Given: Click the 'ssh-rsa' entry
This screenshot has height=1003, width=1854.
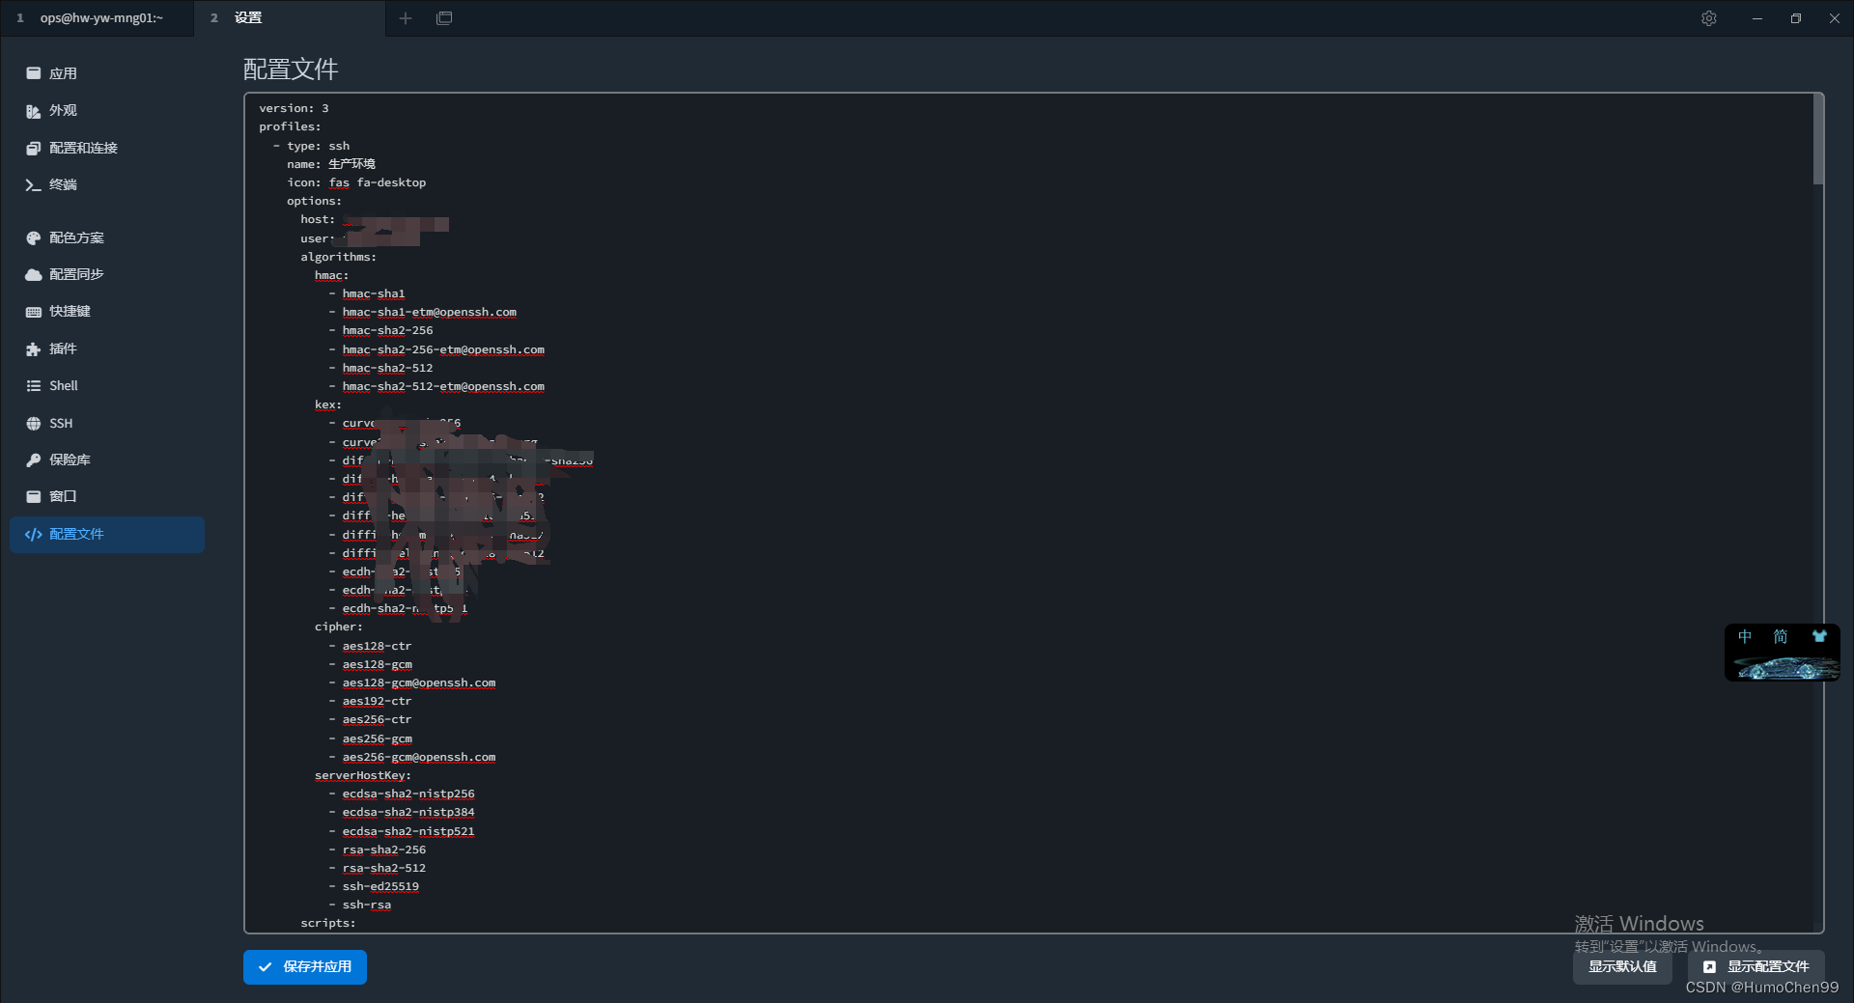Looking at the screenshot, I should pos(367,905).
